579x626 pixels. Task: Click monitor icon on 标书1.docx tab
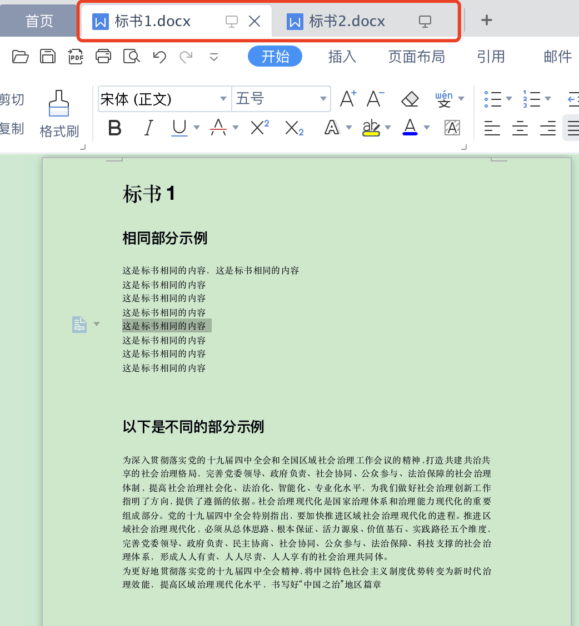(x=232, y=21)
